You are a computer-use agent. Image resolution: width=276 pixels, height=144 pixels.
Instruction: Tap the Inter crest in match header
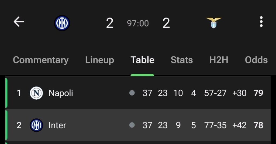pos(62,23)
